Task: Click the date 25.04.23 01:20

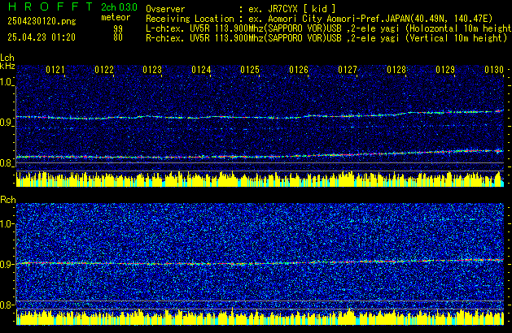Action: coord(42,37)
